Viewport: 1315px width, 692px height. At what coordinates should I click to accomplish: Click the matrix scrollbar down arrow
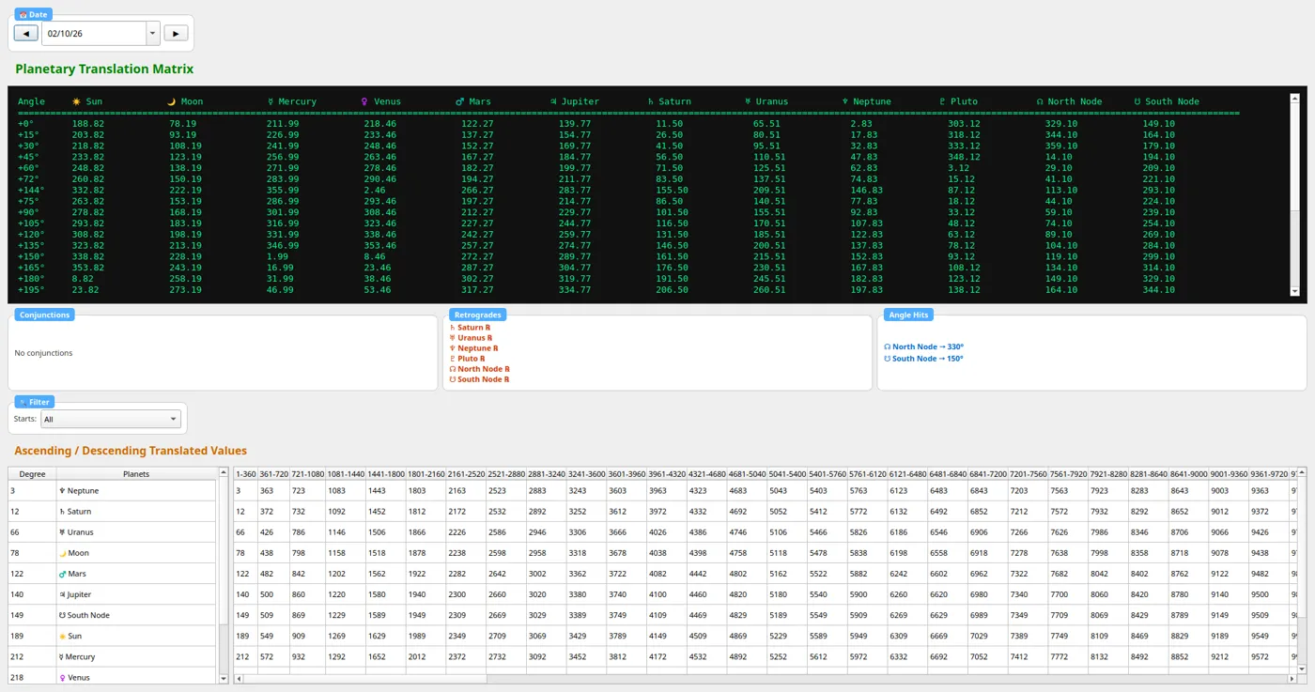tap(1294, 292)
